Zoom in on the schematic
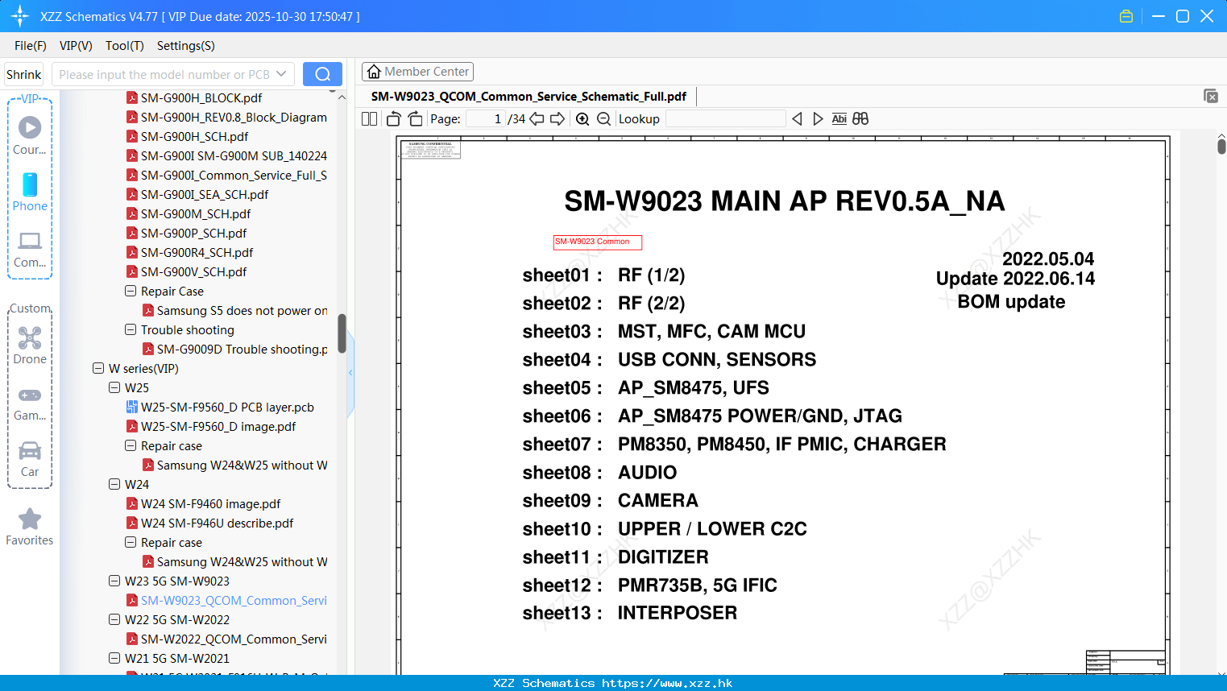Viewport: 1227px width, 691px height. tap(582, 119)
